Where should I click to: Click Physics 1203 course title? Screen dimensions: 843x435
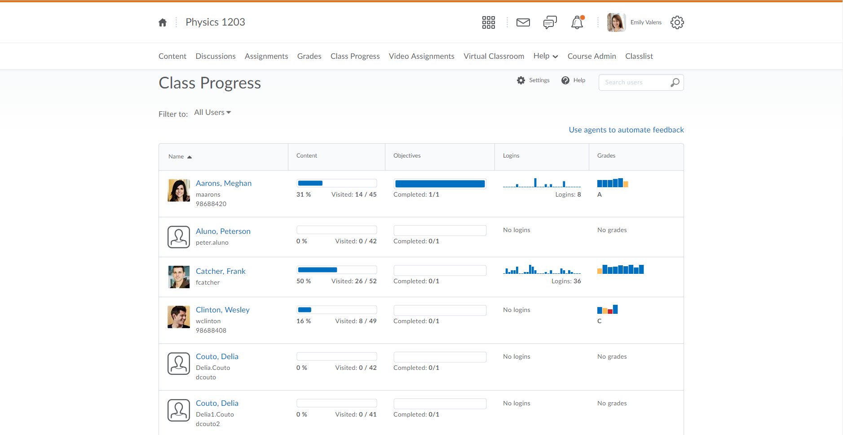coord(215,22)
